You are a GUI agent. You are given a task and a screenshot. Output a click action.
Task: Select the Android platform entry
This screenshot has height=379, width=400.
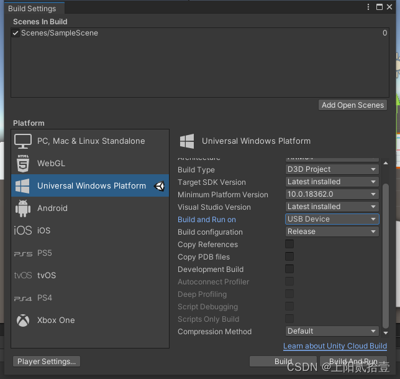pyautogui.click(x=90, y=208)
